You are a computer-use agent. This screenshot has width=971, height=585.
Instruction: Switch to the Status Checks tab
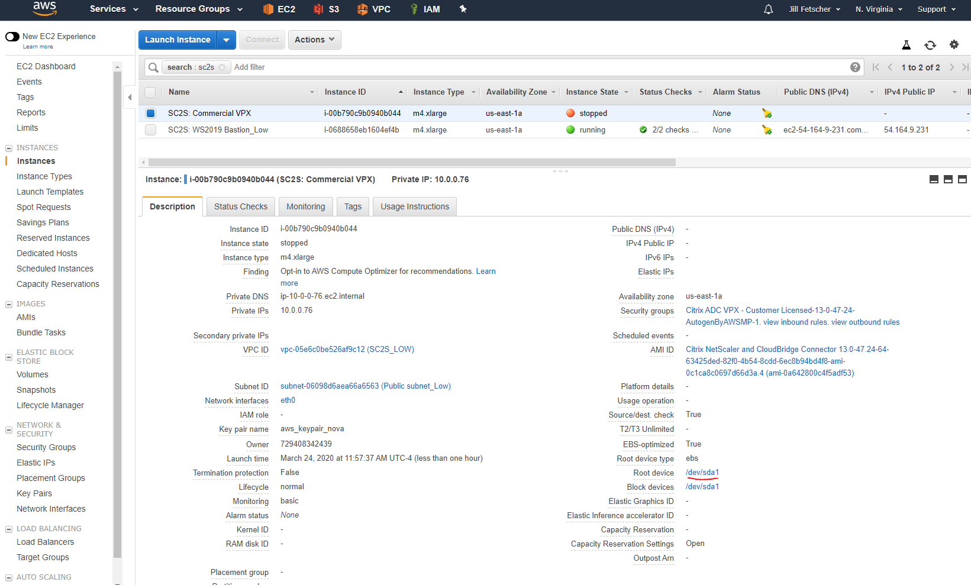point(240,206)
